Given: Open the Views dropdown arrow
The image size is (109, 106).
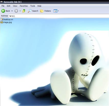Looking at the screenshot, I should 58,11.
